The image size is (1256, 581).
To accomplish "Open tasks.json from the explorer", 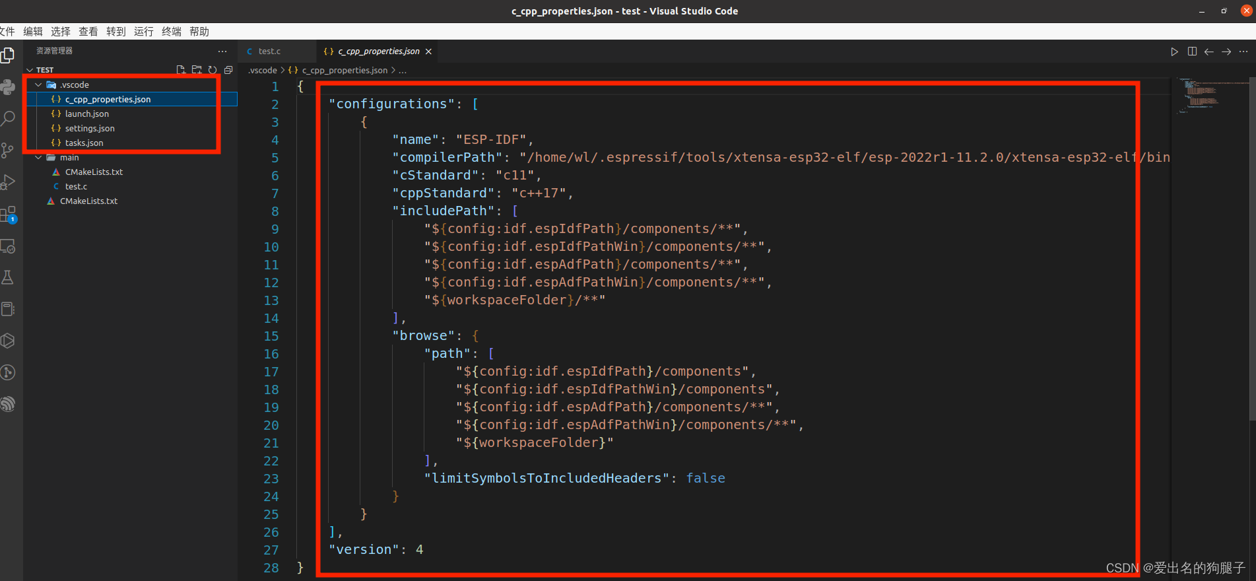I will pyautogui.click(x=131, y=143).
